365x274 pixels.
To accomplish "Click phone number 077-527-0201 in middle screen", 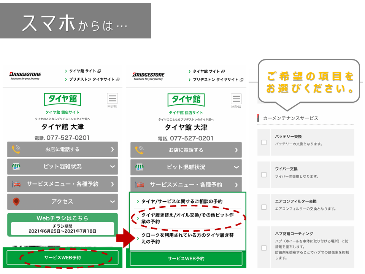I will (192, 139).
